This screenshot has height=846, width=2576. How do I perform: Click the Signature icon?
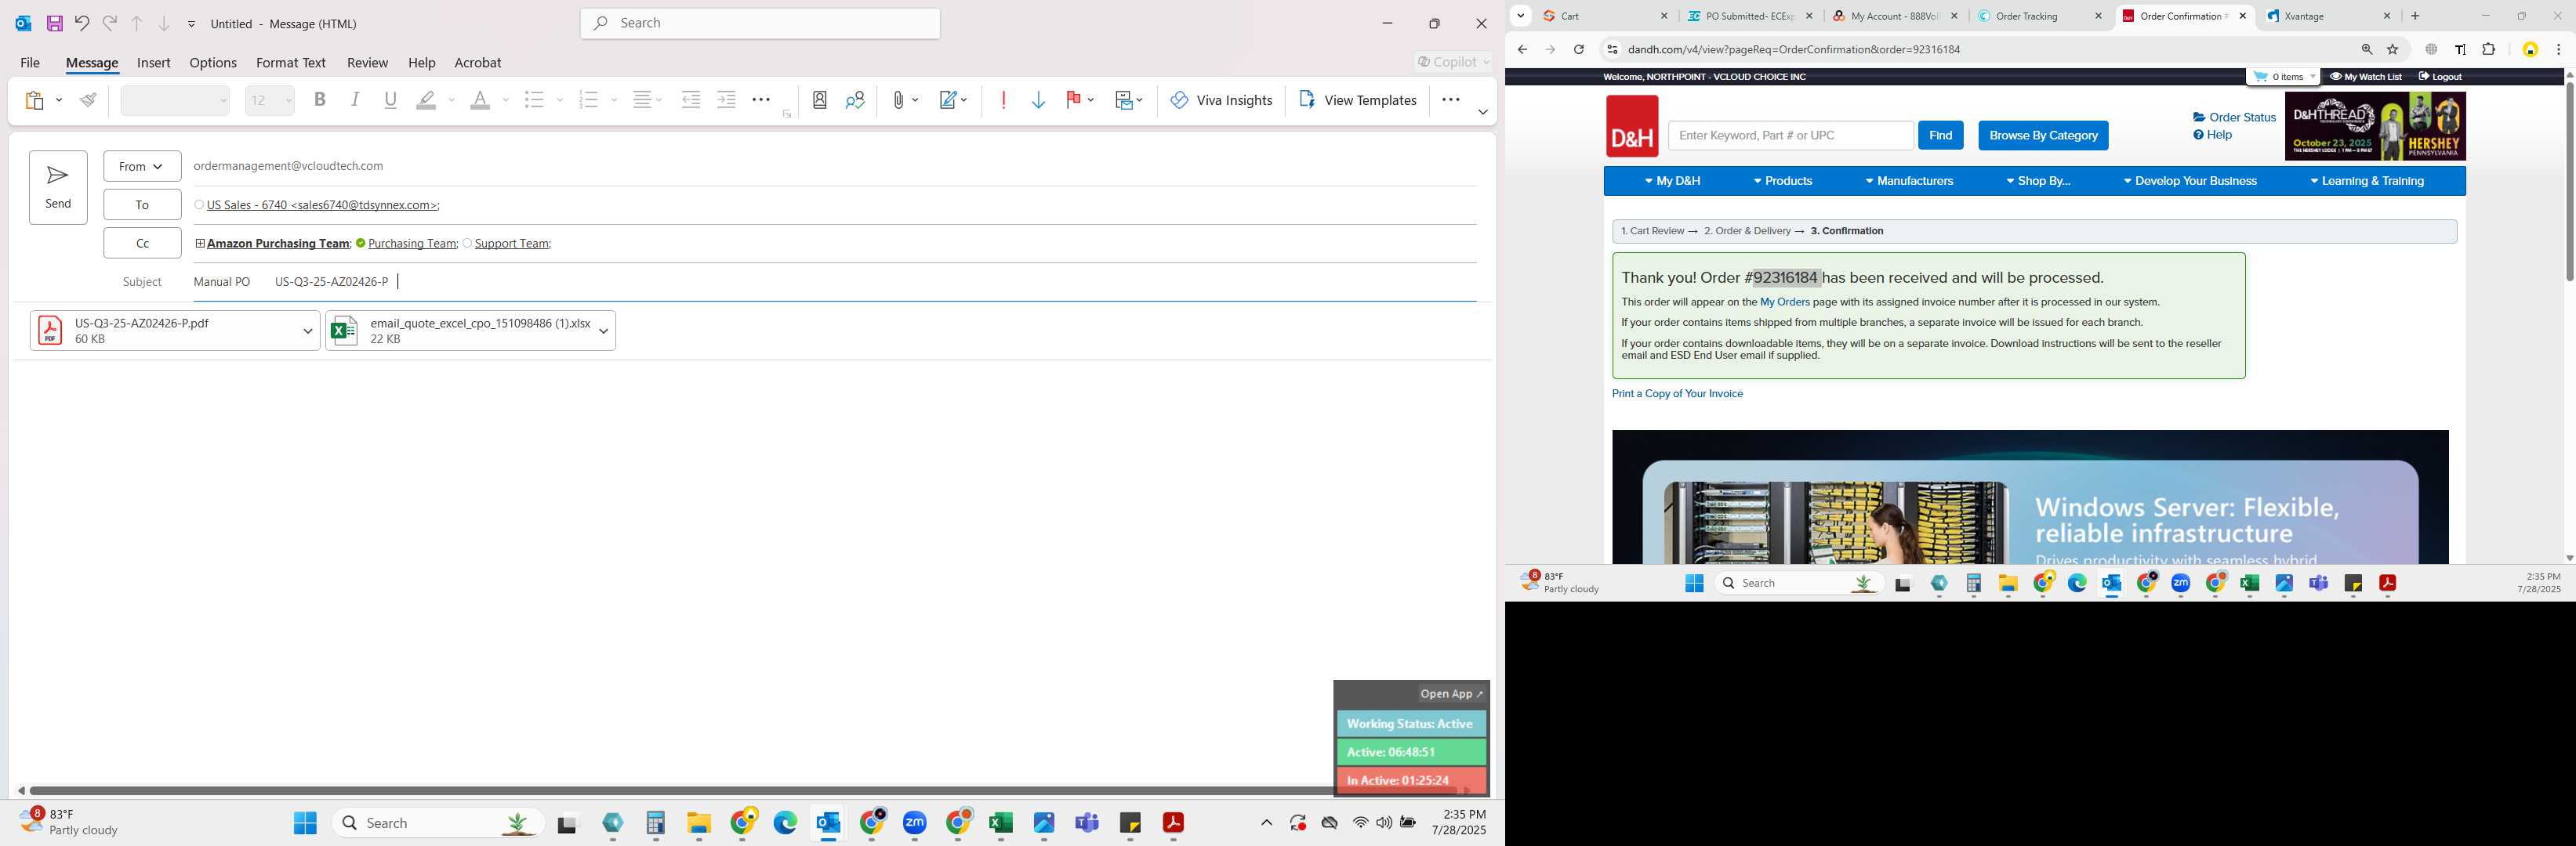pos(948,100)
